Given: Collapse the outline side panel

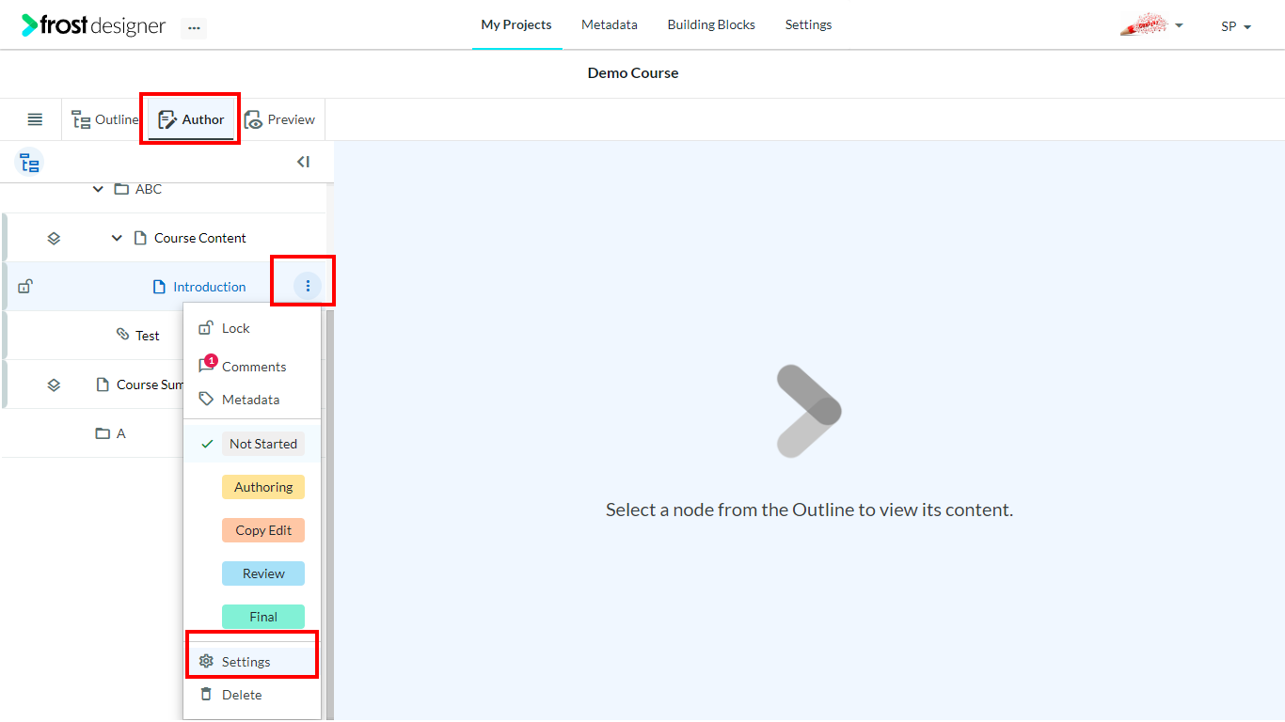Looking at the screenshot, I should click(303, 162).
